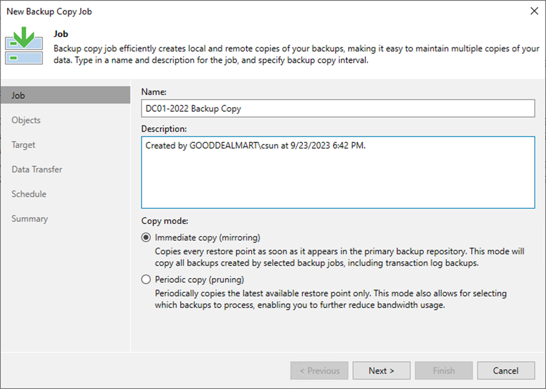Go to the Objects wizard step
The width and height of the screenshot is (546, 389).
[x=26, y=120]
